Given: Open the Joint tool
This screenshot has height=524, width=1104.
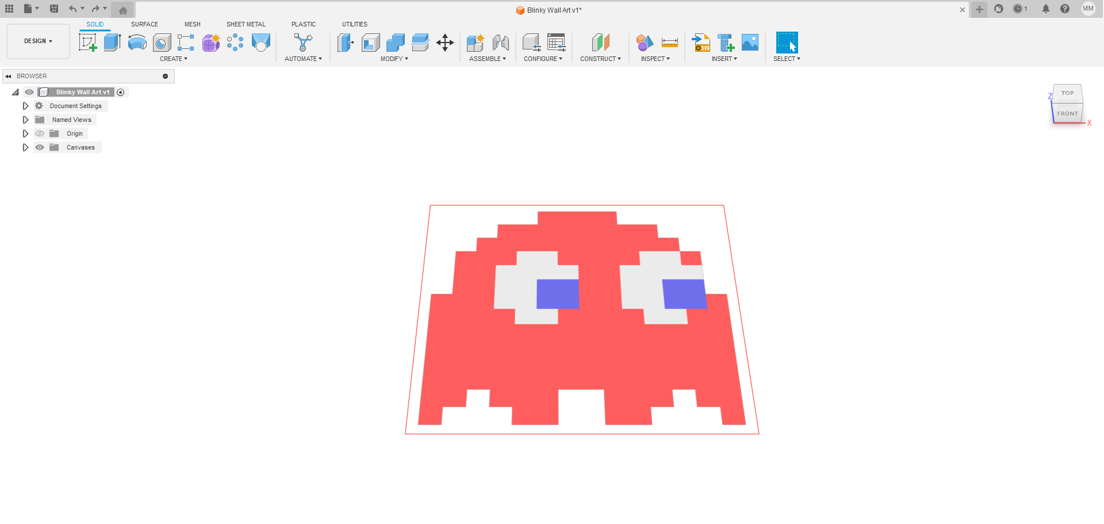Looking at the screenshot, I should point(500,43).
